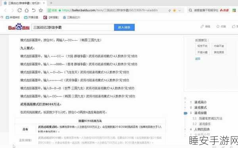Click the 孟获(猛象) table cell

point(25,140)
